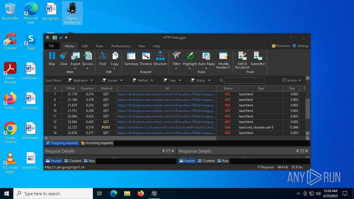Select the POST request row 13
The image size is (354, 199).
click(x=175, y=127)
